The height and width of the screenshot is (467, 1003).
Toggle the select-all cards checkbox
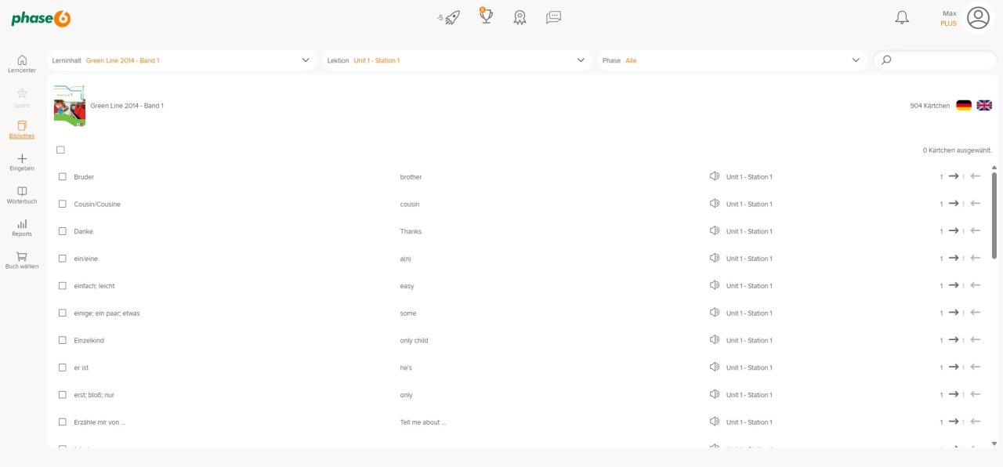(x=60, y=150)
